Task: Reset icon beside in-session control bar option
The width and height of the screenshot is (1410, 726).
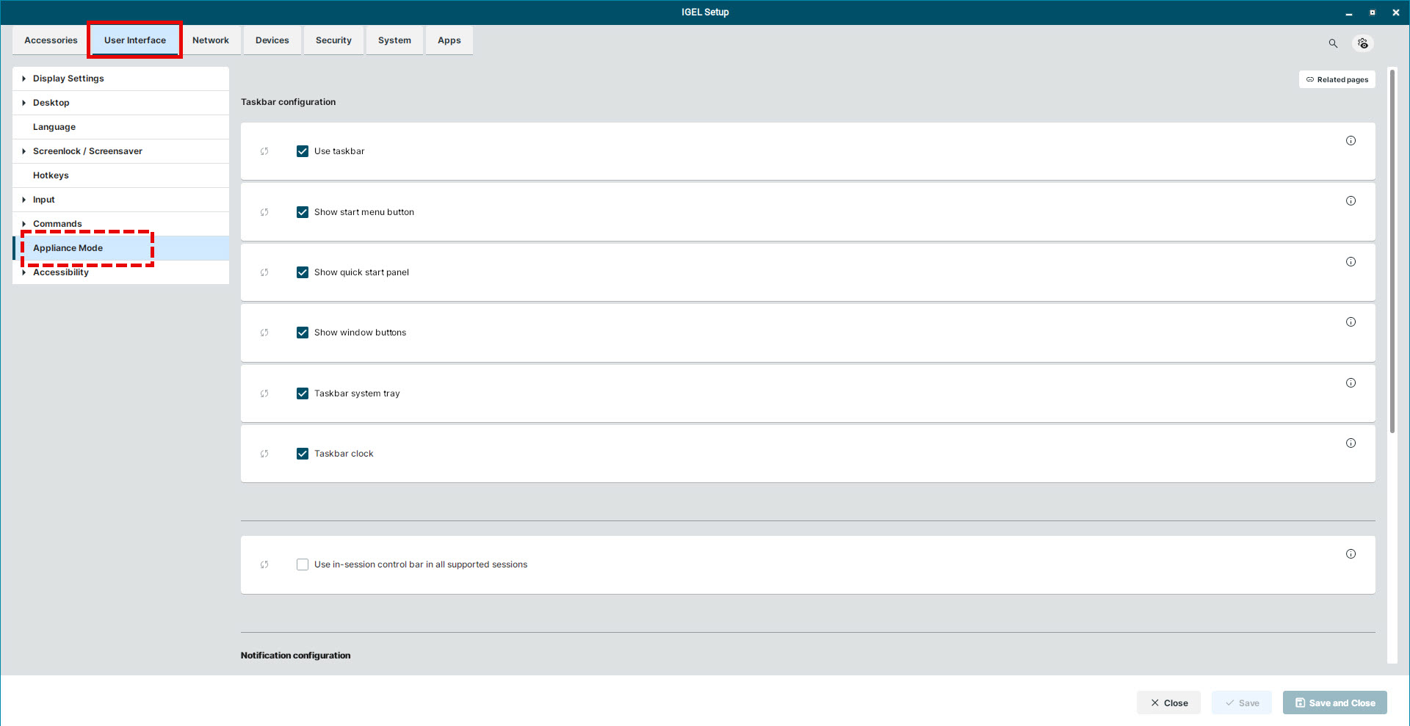Action: tap(264, 565)
